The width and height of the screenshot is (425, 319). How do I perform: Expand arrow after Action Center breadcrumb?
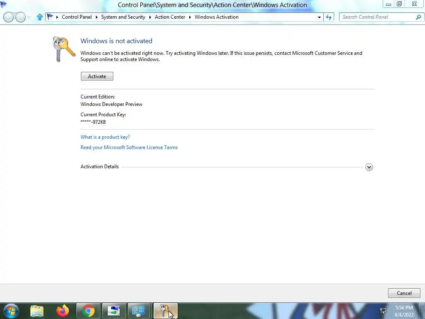tap(190, 17)
